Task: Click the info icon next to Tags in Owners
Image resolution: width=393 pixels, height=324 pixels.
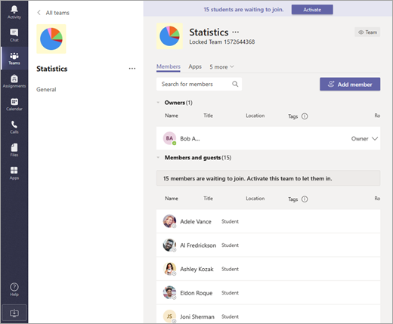Action: pos(305,116)
